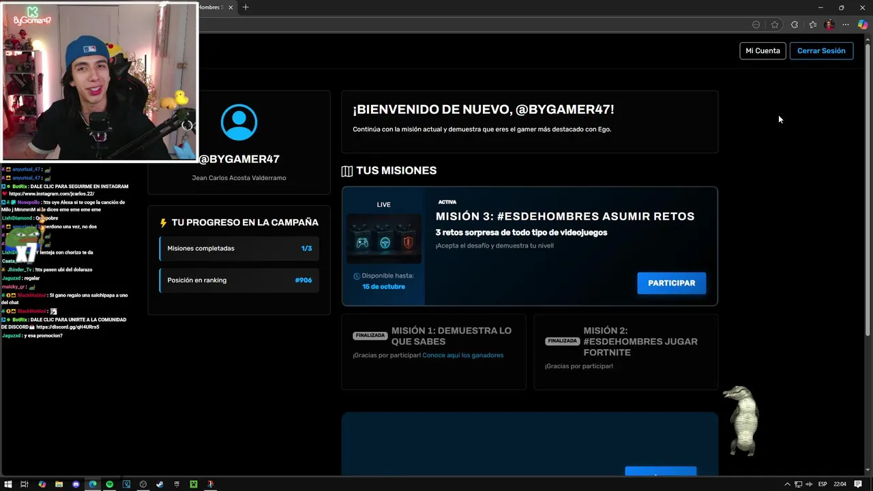Open Windows notification center
Image resolution: width=873 pixels, height=491 pixels.
[858, 484]
